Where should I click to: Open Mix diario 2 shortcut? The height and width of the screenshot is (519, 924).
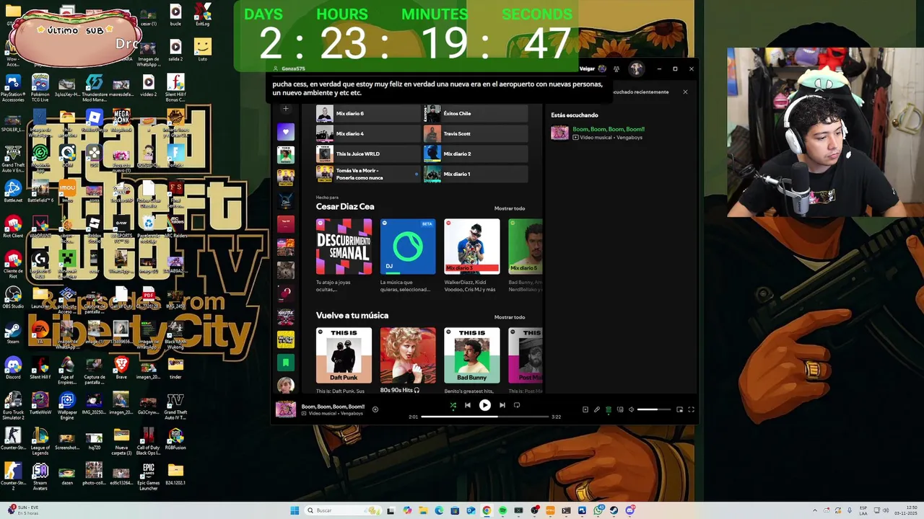click(x=475, y=154)
